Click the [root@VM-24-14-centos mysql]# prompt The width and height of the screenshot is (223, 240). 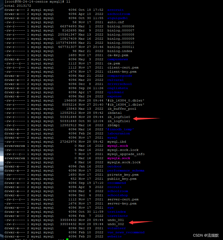pos(34,2)
